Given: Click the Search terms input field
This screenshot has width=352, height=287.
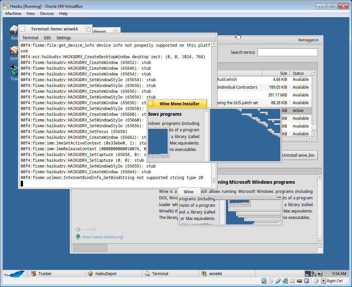Looking at the screenshot, I should 287,52.
